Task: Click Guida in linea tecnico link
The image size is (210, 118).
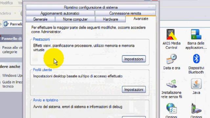Action: [x=12, y=84]
